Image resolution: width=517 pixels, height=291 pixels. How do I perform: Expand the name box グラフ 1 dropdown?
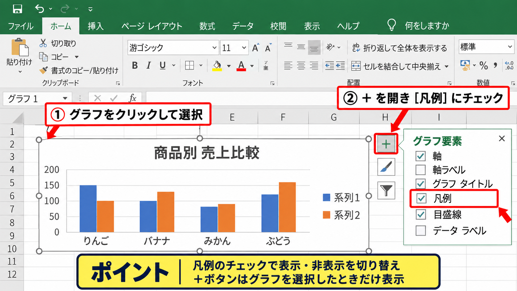(x=65, y=99)
